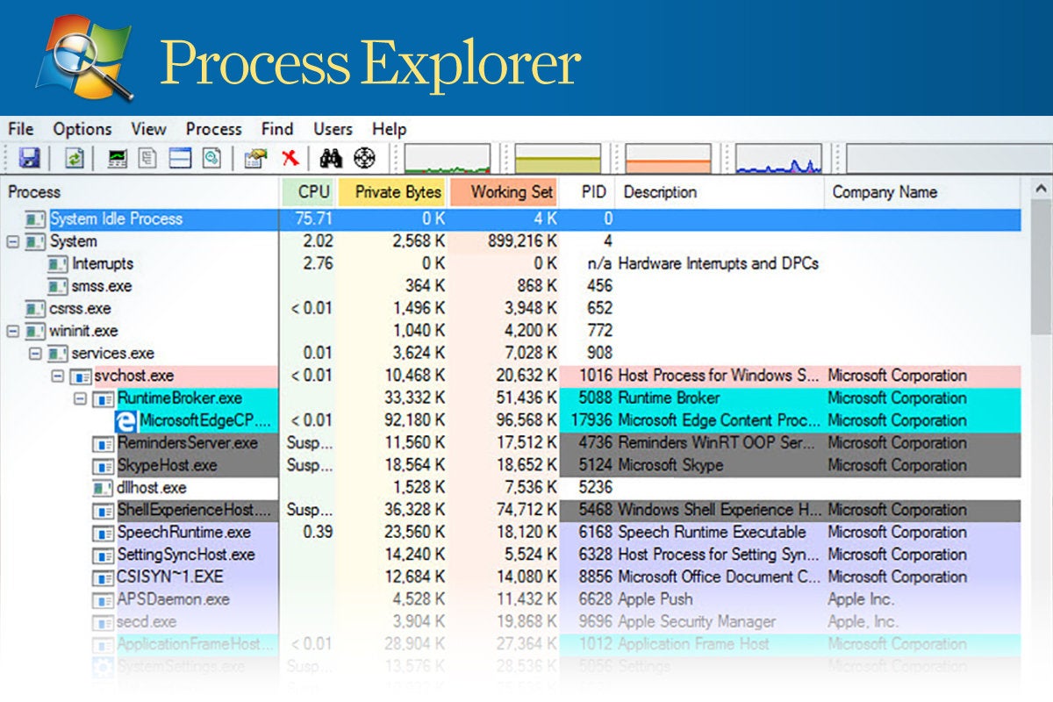This screenshot has width=1053, height=702.
Task: Click the Save floppy disk toolbar icon
Action: tap(30, 158)
